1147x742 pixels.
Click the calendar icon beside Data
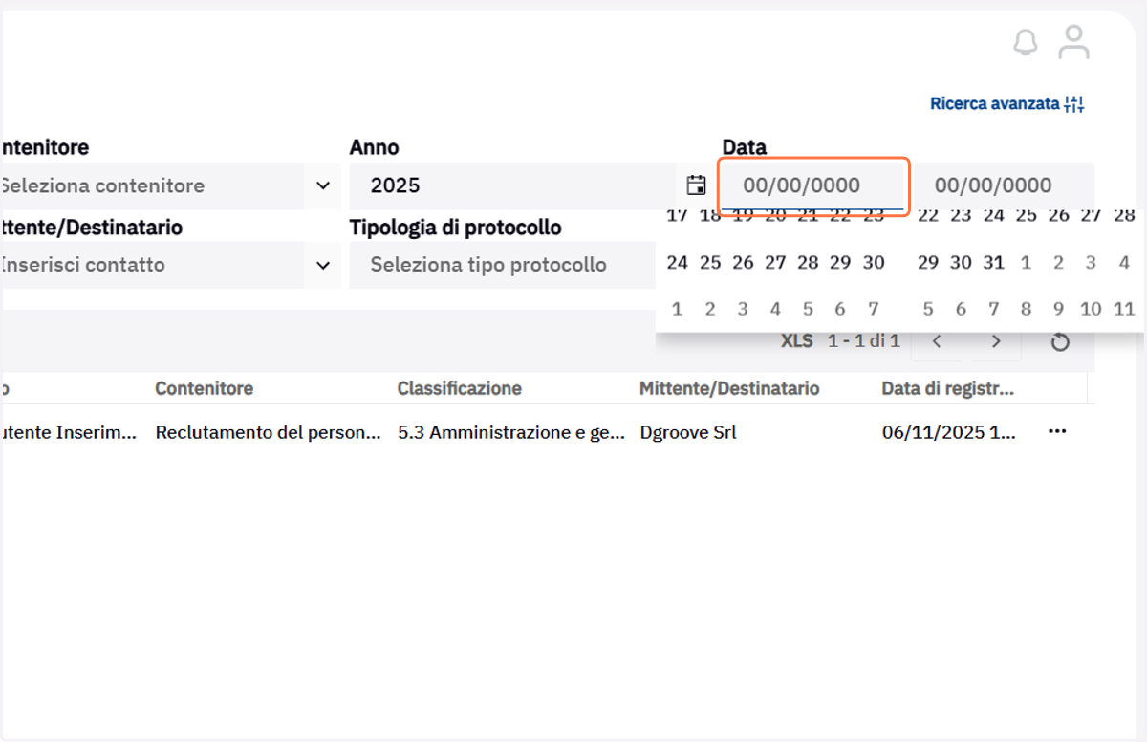click(x=697, y=185)
